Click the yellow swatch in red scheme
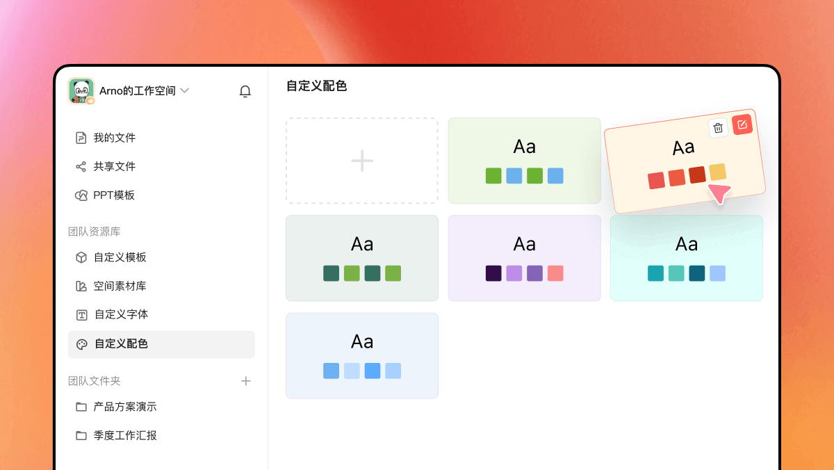Viewport: 834px width, 470px height. pyautogui.click(x=718, y=172)
